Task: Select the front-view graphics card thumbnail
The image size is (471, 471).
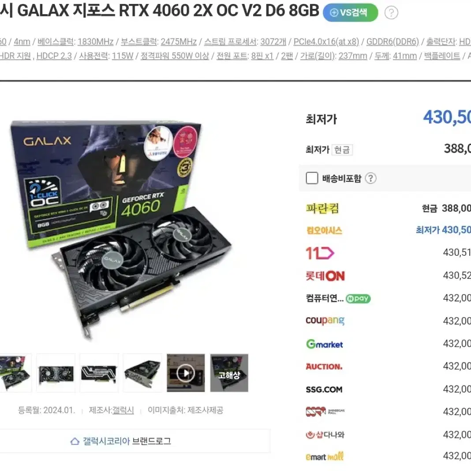Action: point(56,373)
